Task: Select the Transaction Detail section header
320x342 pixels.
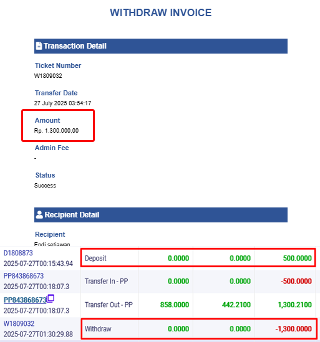Action: [x=161, y=46]
